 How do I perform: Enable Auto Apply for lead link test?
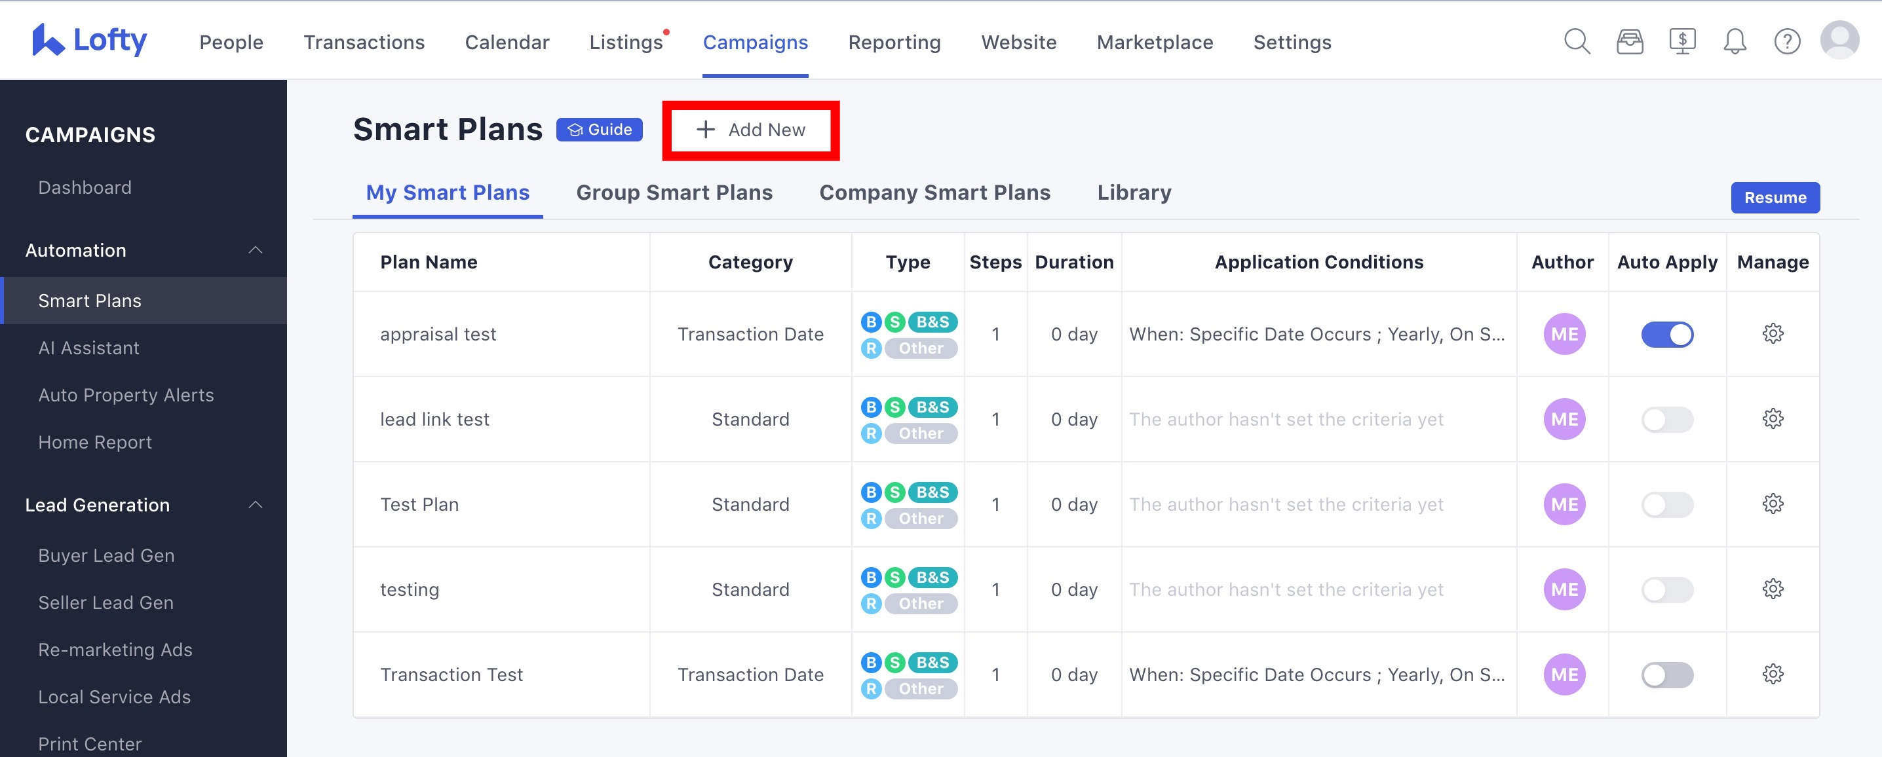coord(1667,419)
